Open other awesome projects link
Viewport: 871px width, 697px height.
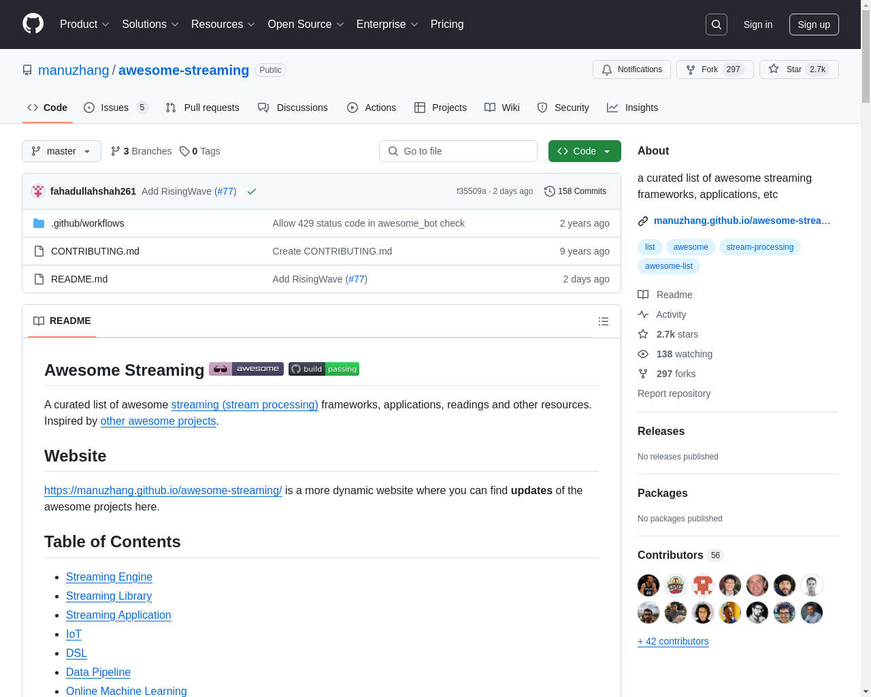tap(158, 421)
